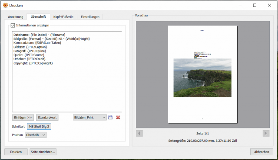The image size is (278, 160).
Task: Click the XnView app icon in title bar
Action: tap(5, 5)
